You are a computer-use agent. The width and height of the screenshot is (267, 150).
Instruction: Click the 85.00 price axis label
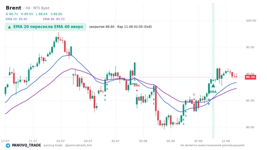[x=250, y=101]
